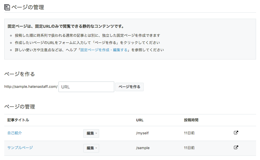The image size is (260, 160).
Task: Click the 記事タイトル column header
Action: pyautogui.click(x=18, y=120)
